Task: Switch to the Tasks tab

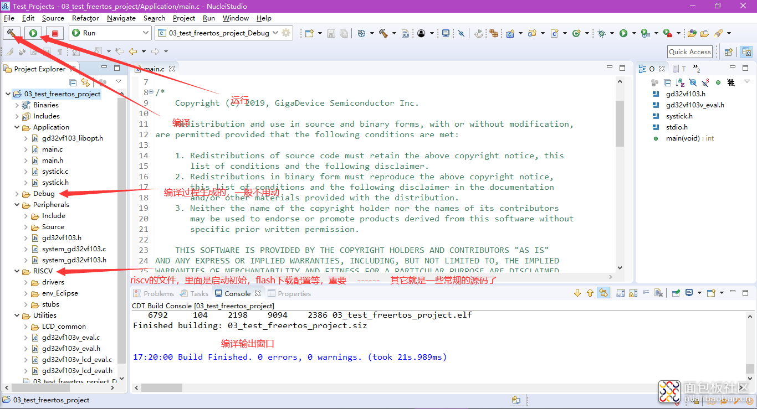Action: (x=194, y=293)
